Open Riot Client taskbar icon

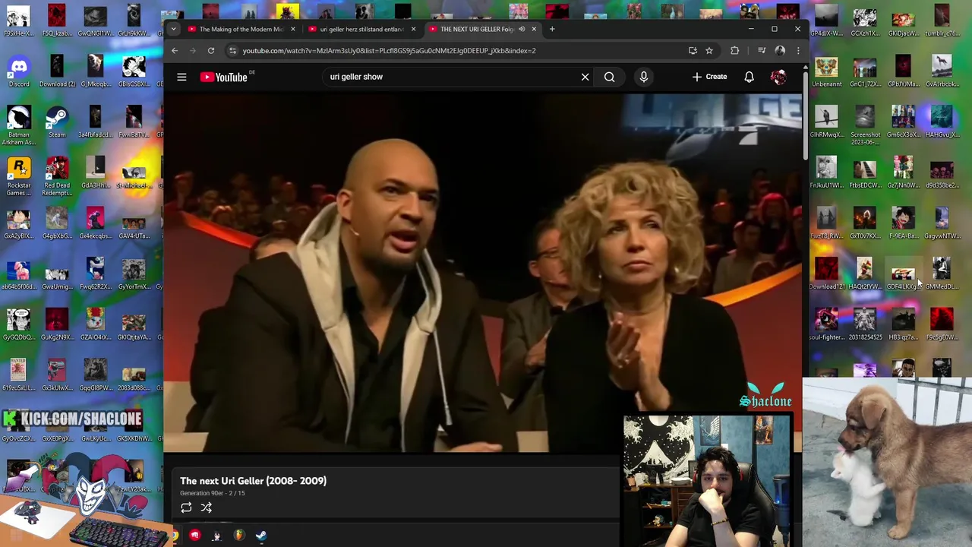pyautogui.click(x=194, y=536)
